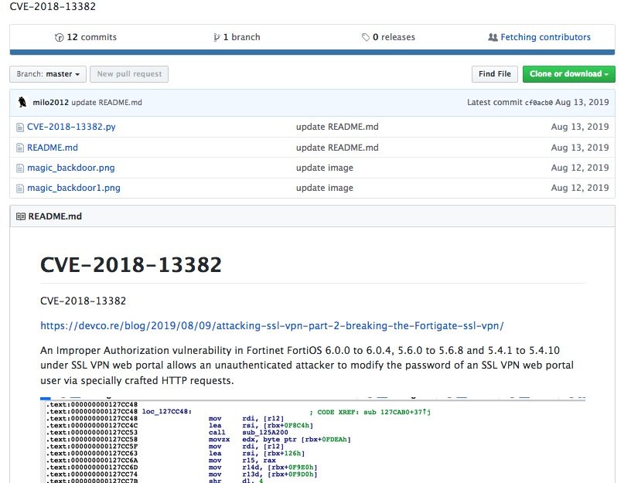Click the contributors people icon

493,37
